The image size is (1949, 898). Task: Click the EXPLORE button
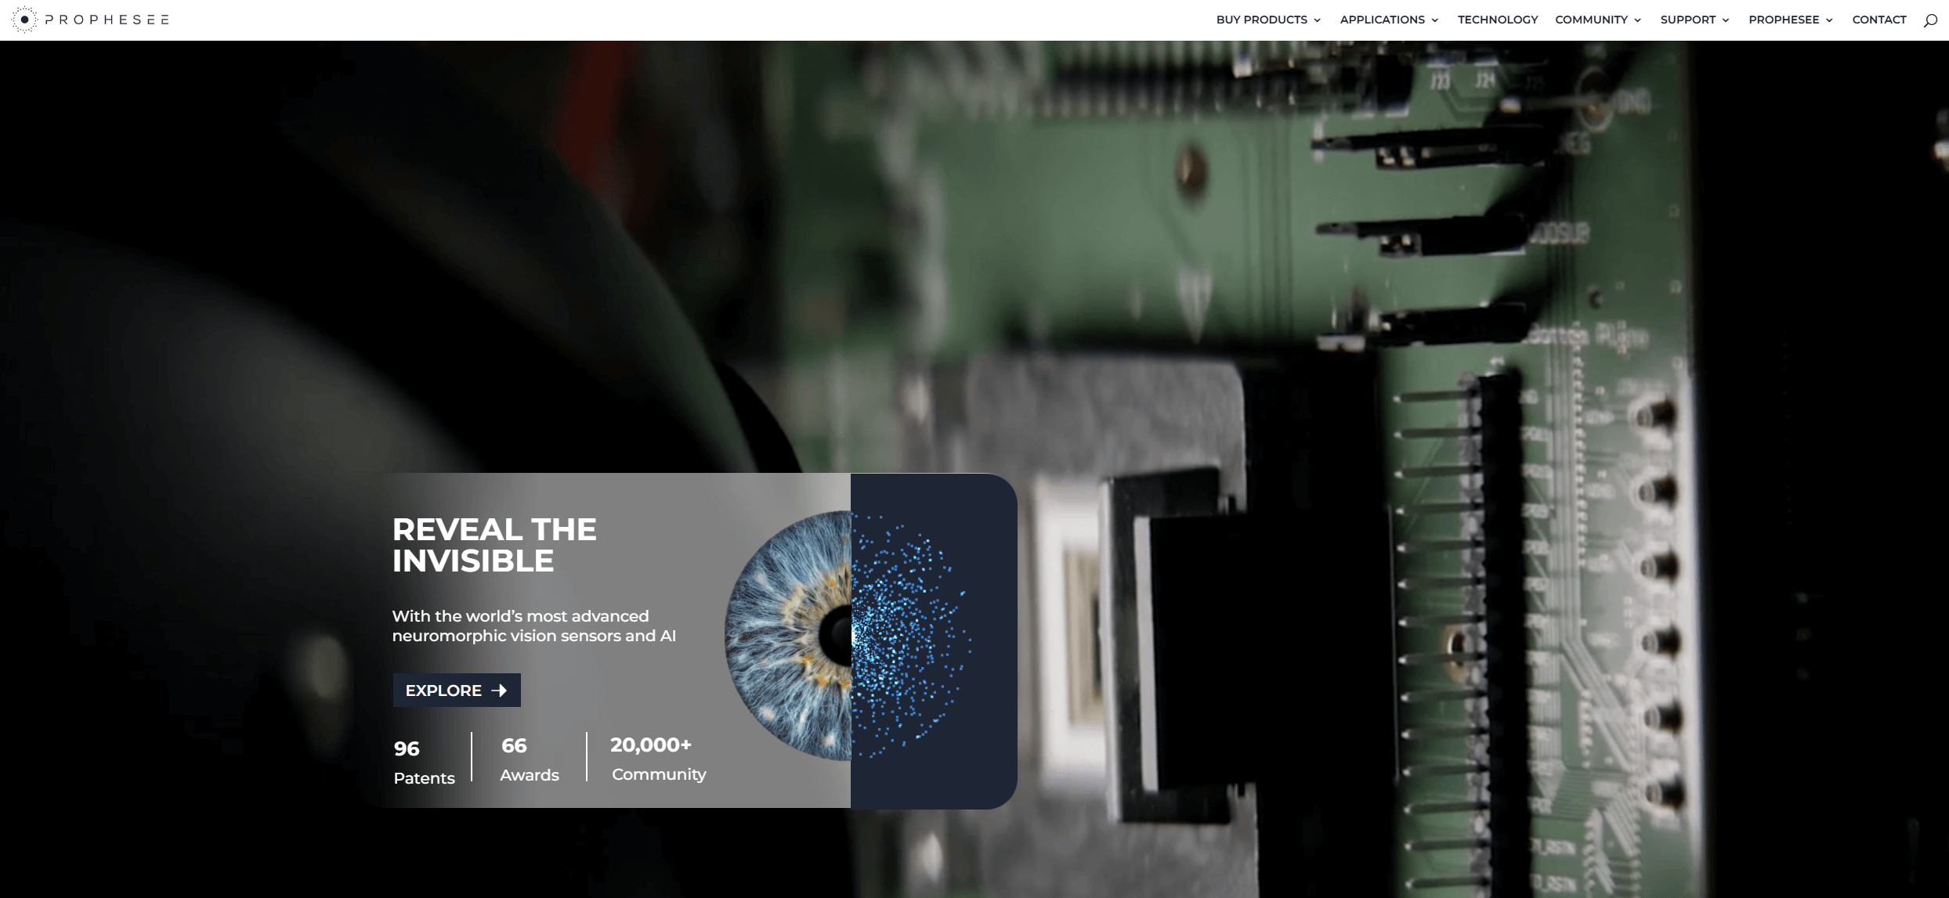point(457,690)
